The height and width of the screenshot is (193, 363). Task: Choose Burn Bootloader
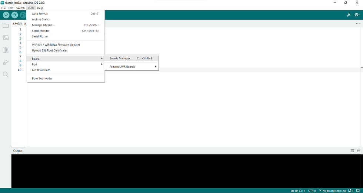[66, 79]
